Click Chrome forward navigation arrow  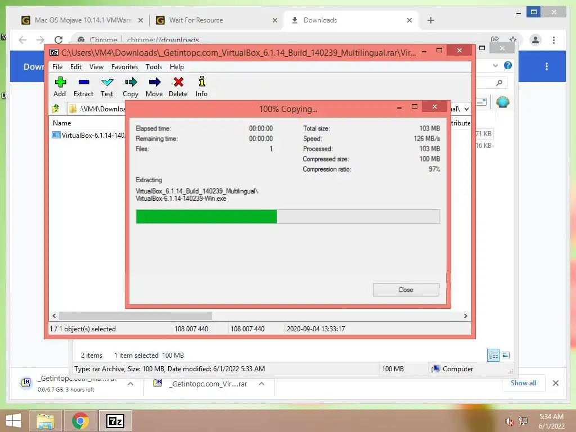[x=40, y=40]
